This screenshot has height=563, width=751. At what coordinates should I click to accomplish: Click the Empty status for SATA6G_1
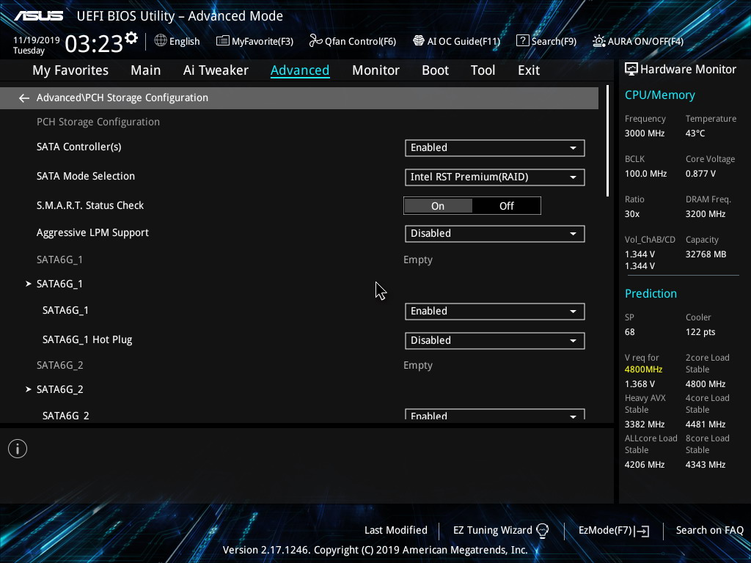pos(417,260)
